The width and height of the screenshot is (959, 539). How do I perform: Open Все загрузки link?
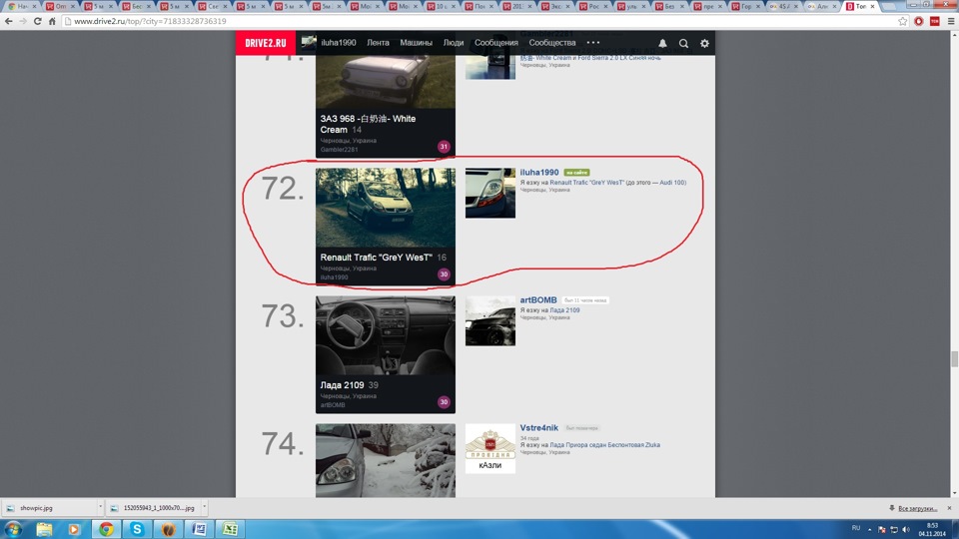pos(917,508)
